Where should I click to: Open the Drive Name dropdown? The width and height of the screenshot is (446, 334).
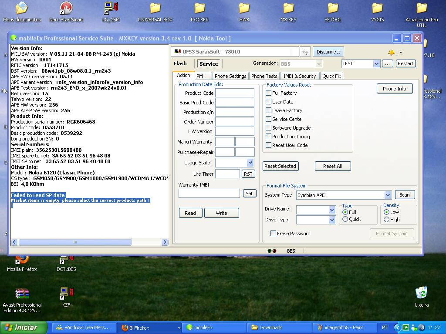coord(331,210)
